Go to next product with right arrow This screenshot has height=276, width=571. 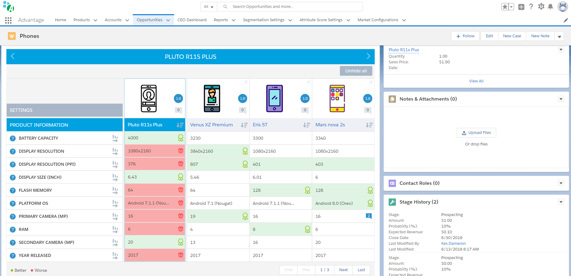tap(368, 56)
